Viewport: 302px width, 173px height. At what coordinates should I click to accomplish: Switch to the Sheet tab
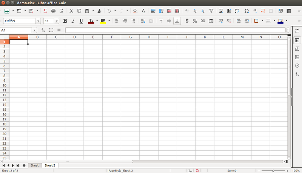click(x=35, y=165)
